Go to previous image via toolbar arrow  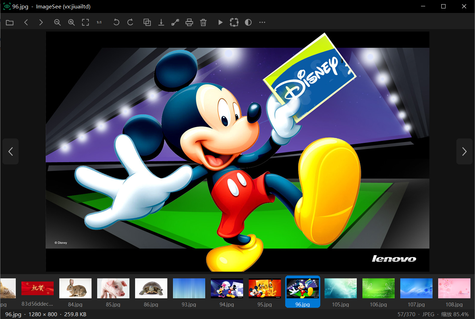click(26, 22)
